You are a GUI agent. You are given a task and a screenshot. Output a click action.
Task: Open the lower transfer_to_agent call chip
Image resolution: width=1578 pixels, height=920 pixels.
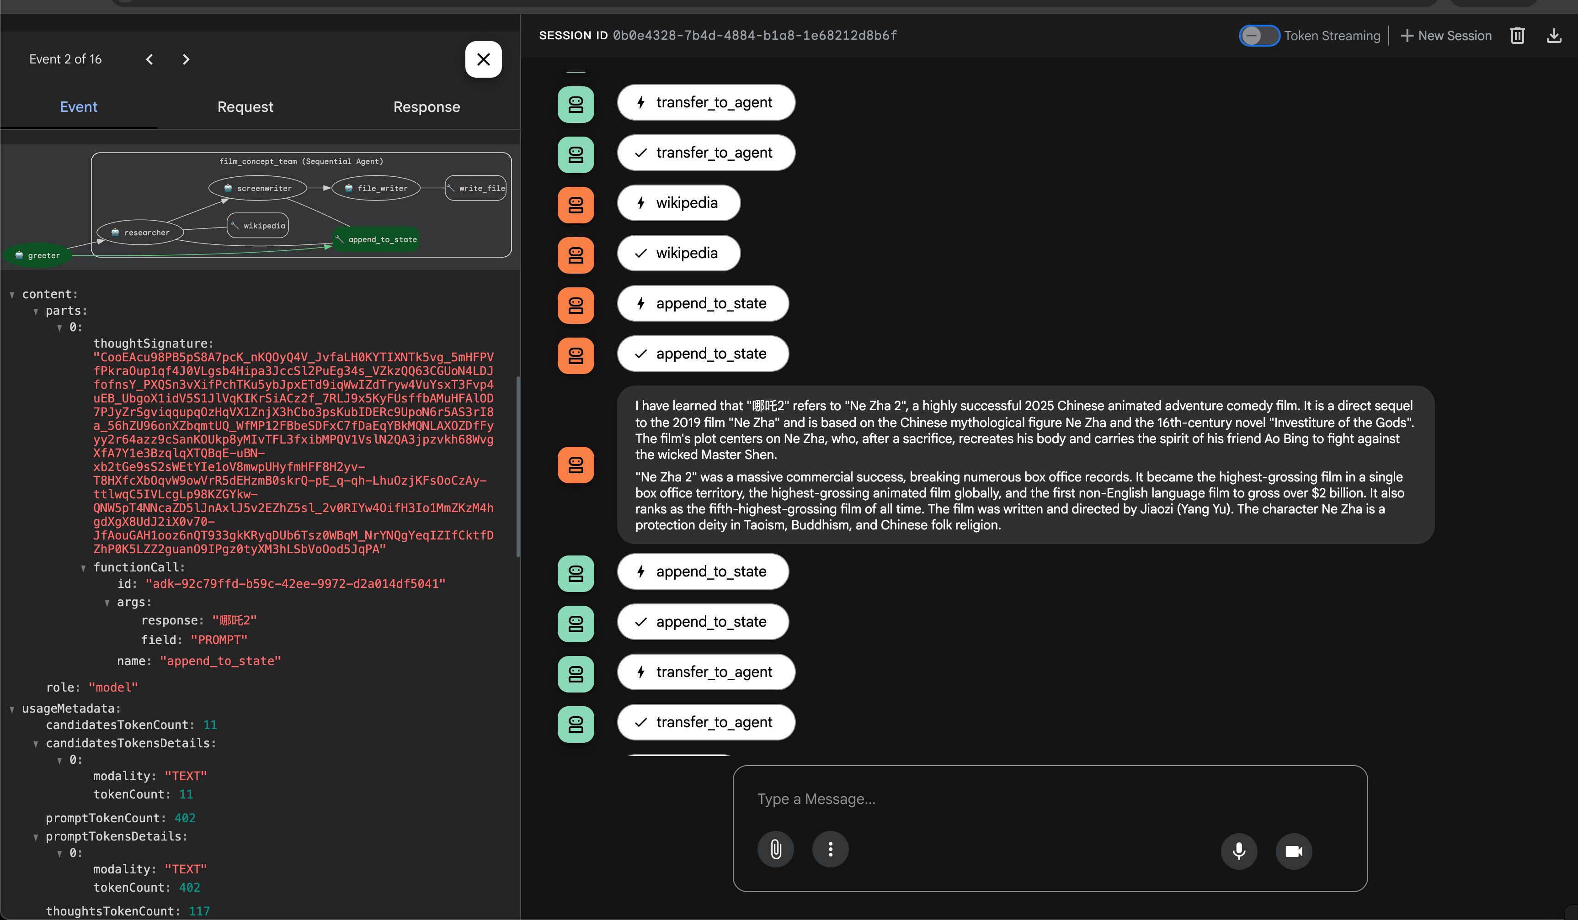pyautogui.click(x=706, y=671)
